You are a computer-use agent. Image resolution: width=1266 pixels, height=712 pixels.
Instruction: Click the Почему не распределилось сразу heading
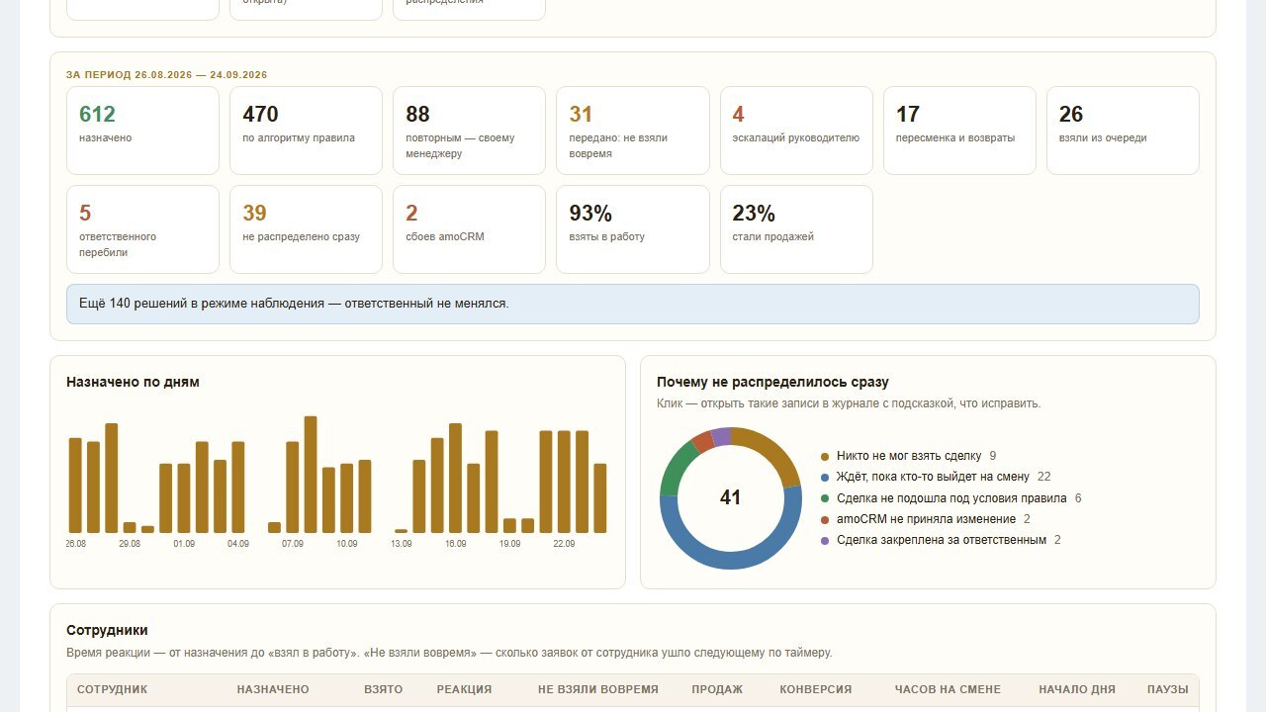click(772, 382)
